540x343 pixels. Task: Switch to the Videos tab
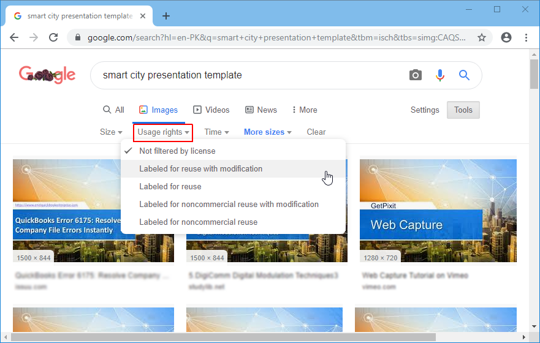[x=211, y=110]
